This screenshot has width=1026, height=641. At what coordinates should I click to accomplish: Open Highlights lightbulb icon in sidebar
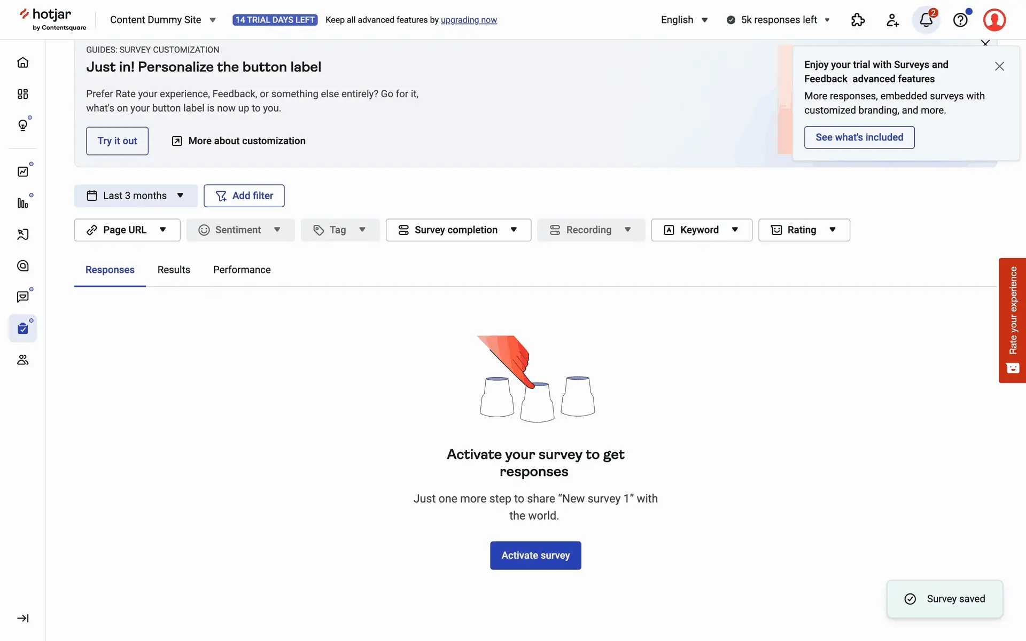22,126
